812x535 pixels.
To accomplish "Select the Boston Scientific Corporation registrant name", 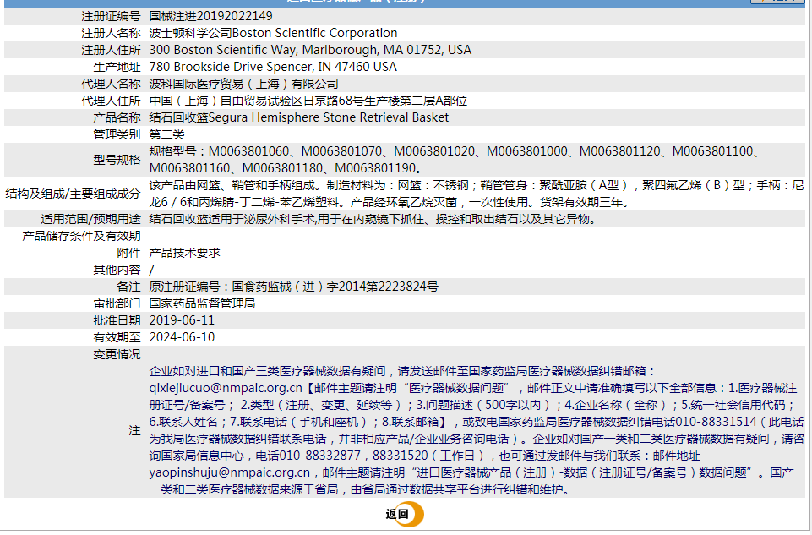I will (274, 33).
